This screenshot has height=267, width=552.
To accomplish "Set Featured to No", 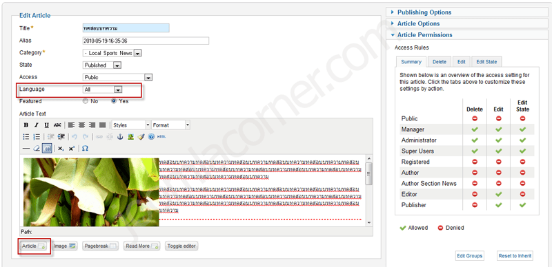I will click(x=85, y=101).
